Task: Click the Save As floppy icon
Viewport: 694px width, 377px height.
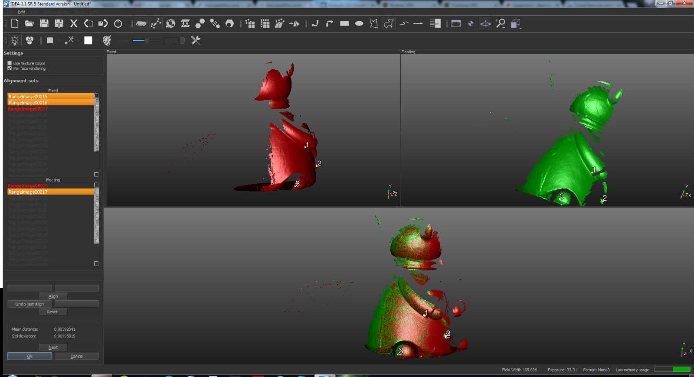Action: [59, 23]
